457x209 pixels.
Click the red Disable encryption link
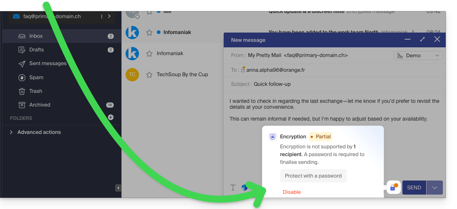pos(292,192)
